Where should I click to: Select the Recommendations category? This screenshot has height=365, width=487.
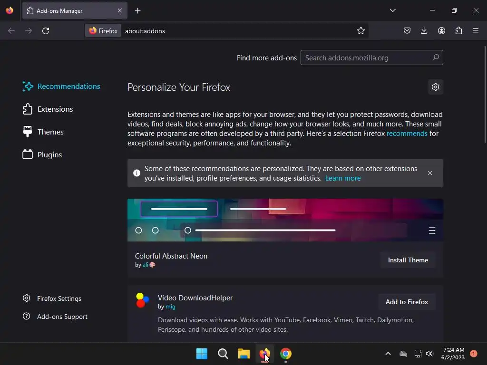(61, 86)
